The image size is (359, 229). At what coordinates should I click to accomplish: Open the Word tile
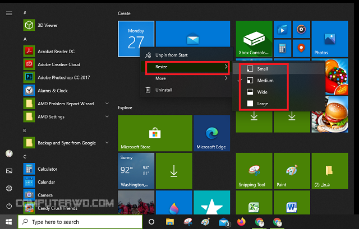292,203
